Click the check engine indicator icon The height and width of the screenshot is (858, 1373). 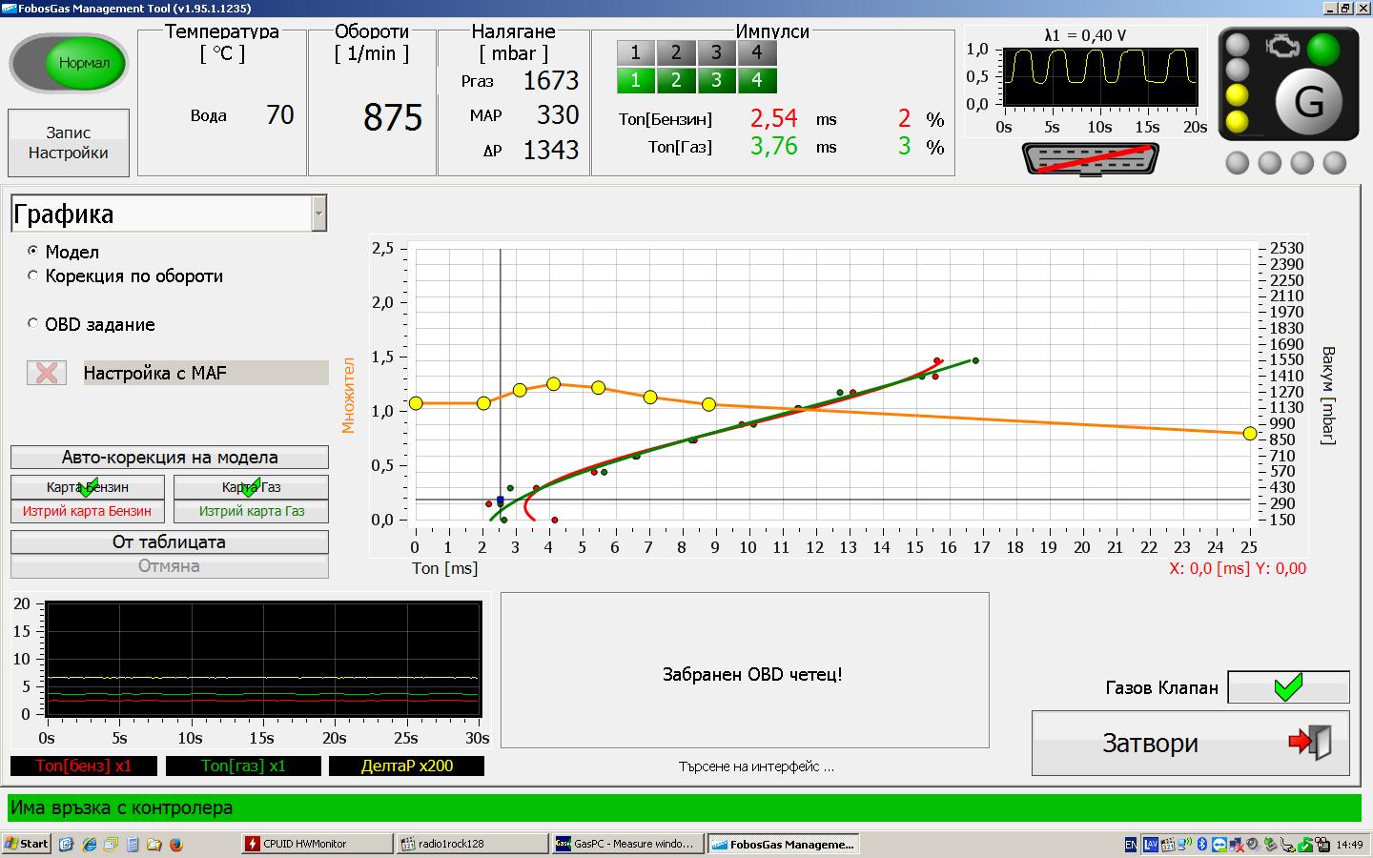[x=1281, y=47]
